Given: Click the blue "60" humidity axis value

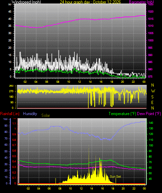Looking at the screenshot, I should 6,145.
